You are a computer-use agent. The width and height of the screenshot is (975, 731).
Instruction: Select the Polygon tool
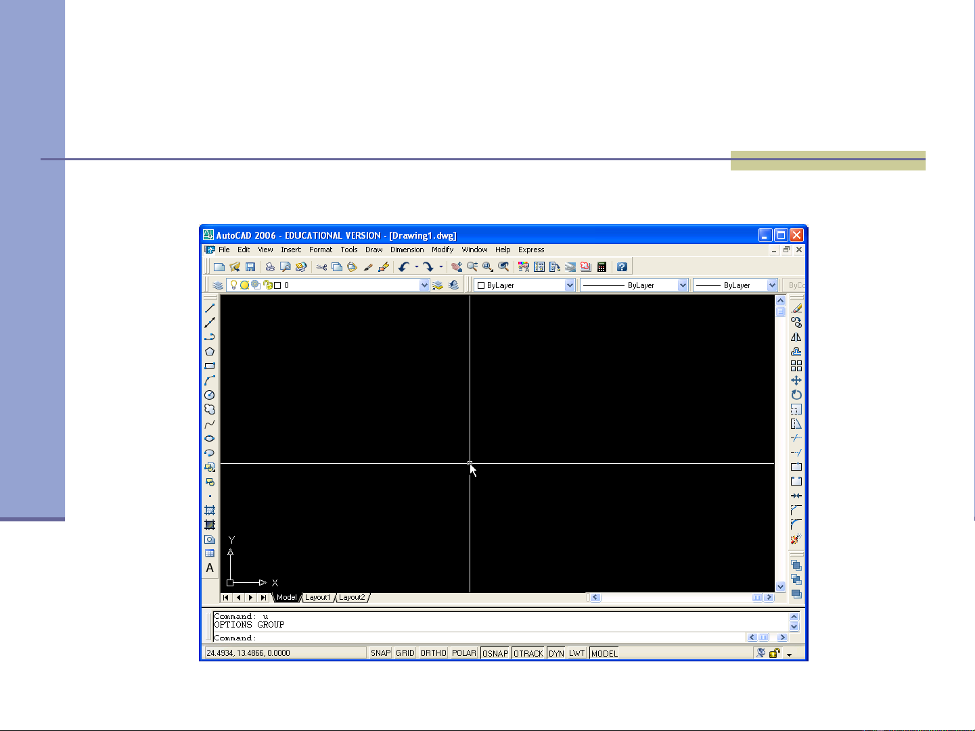tap(210, 352)
